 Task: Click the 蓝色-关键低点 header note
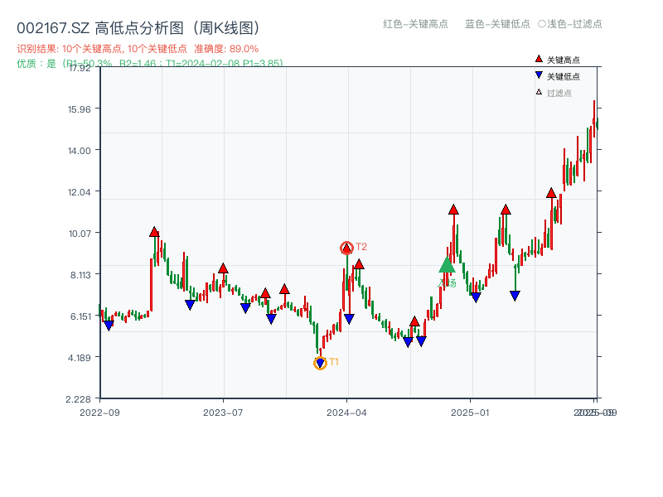pos(497,24)
